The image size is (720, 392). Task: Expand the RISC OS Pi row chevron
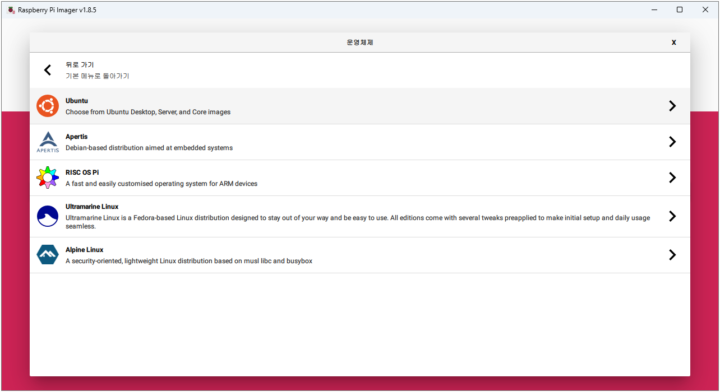[x=672, y=178]
